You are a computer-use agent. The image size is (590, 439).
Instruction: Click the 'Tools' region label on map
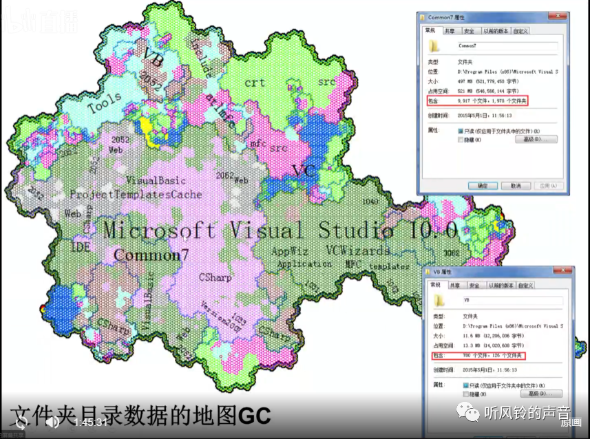tap(105, 103)
